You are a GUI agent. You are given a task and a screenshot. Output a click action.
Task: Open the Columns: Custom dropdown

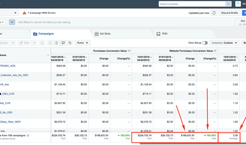225,43
